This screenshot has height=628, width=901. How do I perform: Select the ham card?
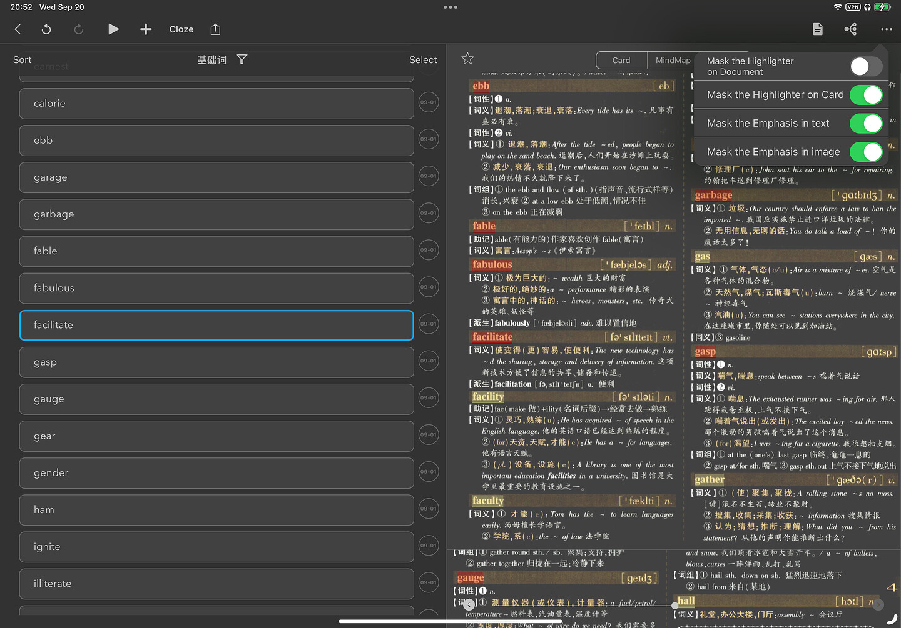click(216, 509)
